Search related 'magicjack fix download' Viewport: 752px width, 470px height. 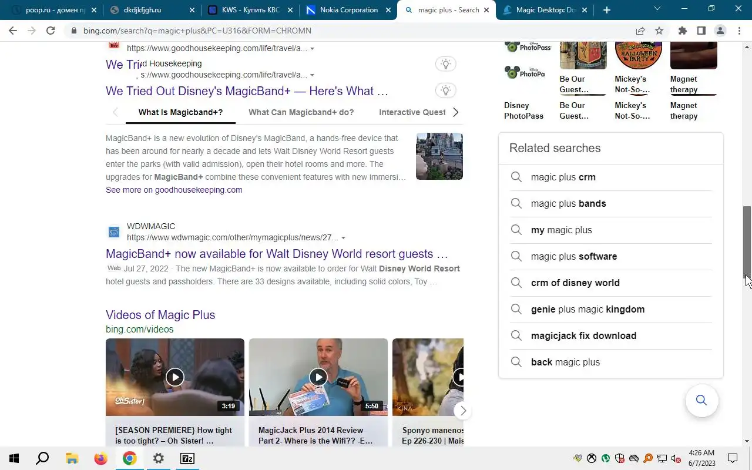(611, 335)
